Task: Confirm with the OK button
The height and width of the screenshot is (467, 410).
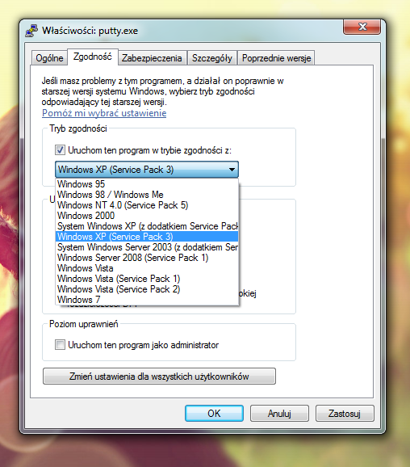Action: coord(214,414)
